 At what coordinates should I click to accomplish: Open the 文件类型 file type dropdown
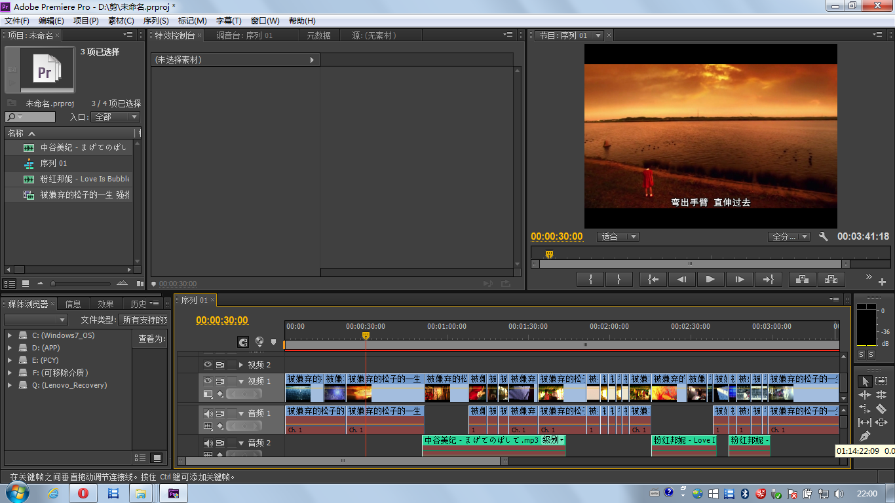pos(143,320)
